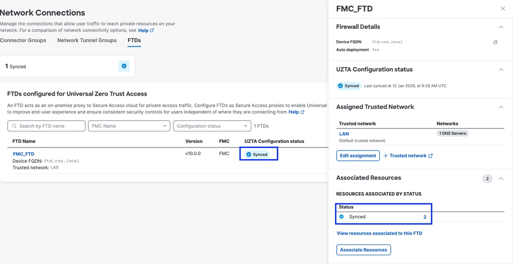Screen dimensions: 513x264
Task: Switch to the Network Tunnel Groups tab
Action: click(87, 41)
